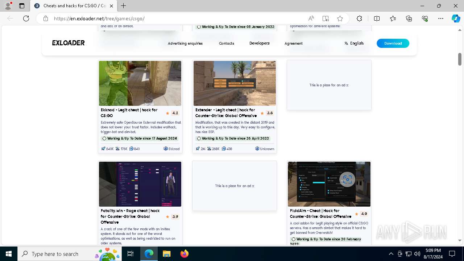Open Ekknod cheat screenshot thumbnail
Screen dimensions: 464x261
[140, 83]
